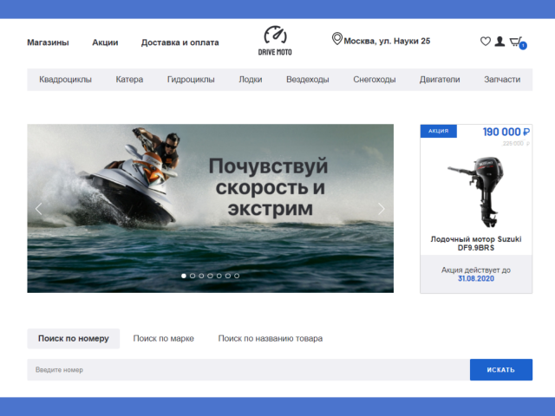Viewport: 555px width, 416px height.
Task: Click the АКЦИЯ badge on product card
Action: [x=439, y=131]
